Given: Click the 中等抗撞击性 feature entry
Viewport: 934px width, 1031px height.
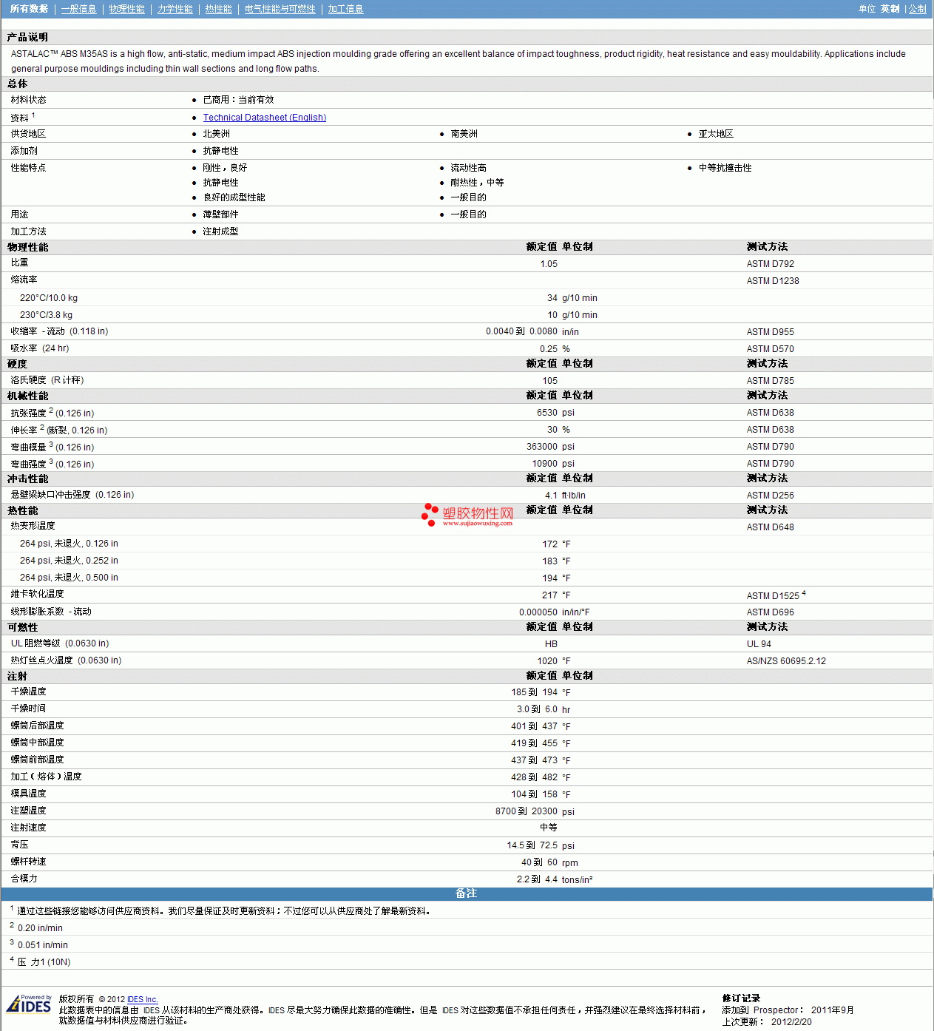Looking at the screenshot, I should click(725, 168).
